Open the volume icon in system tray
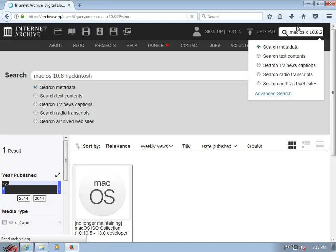Viewport: 336px width, 252px height. [303, 247]
